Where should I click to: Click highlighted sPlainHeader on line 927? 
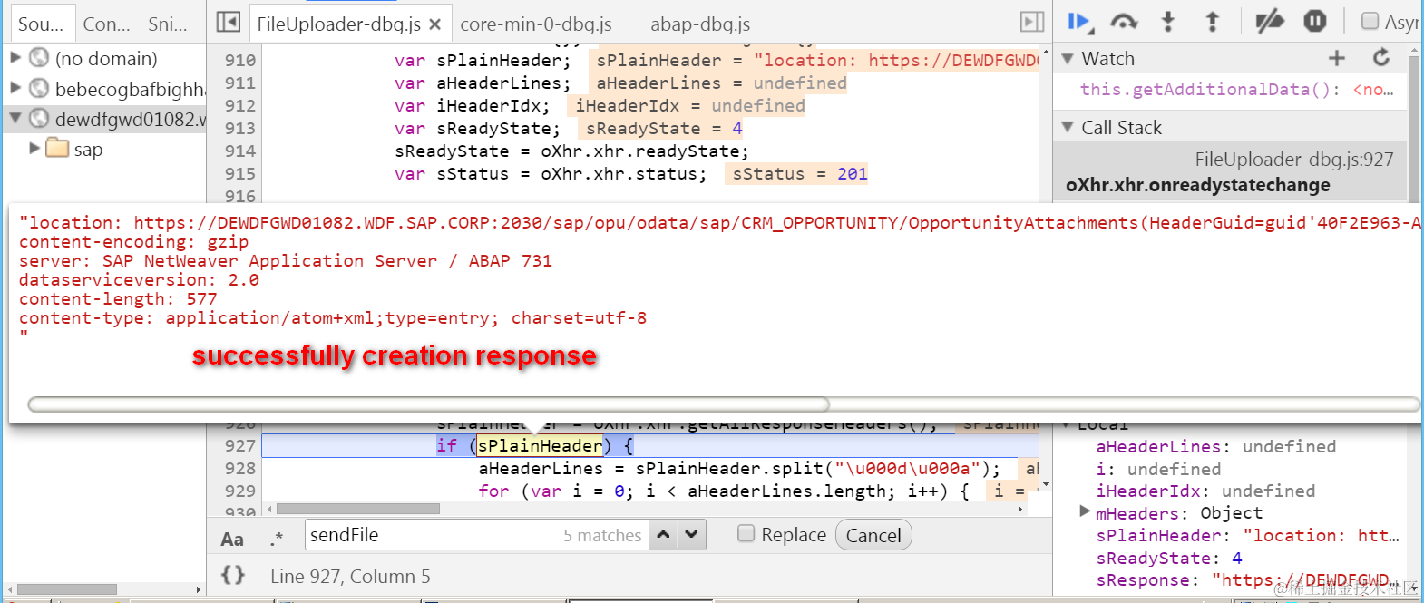click(540, 445)
